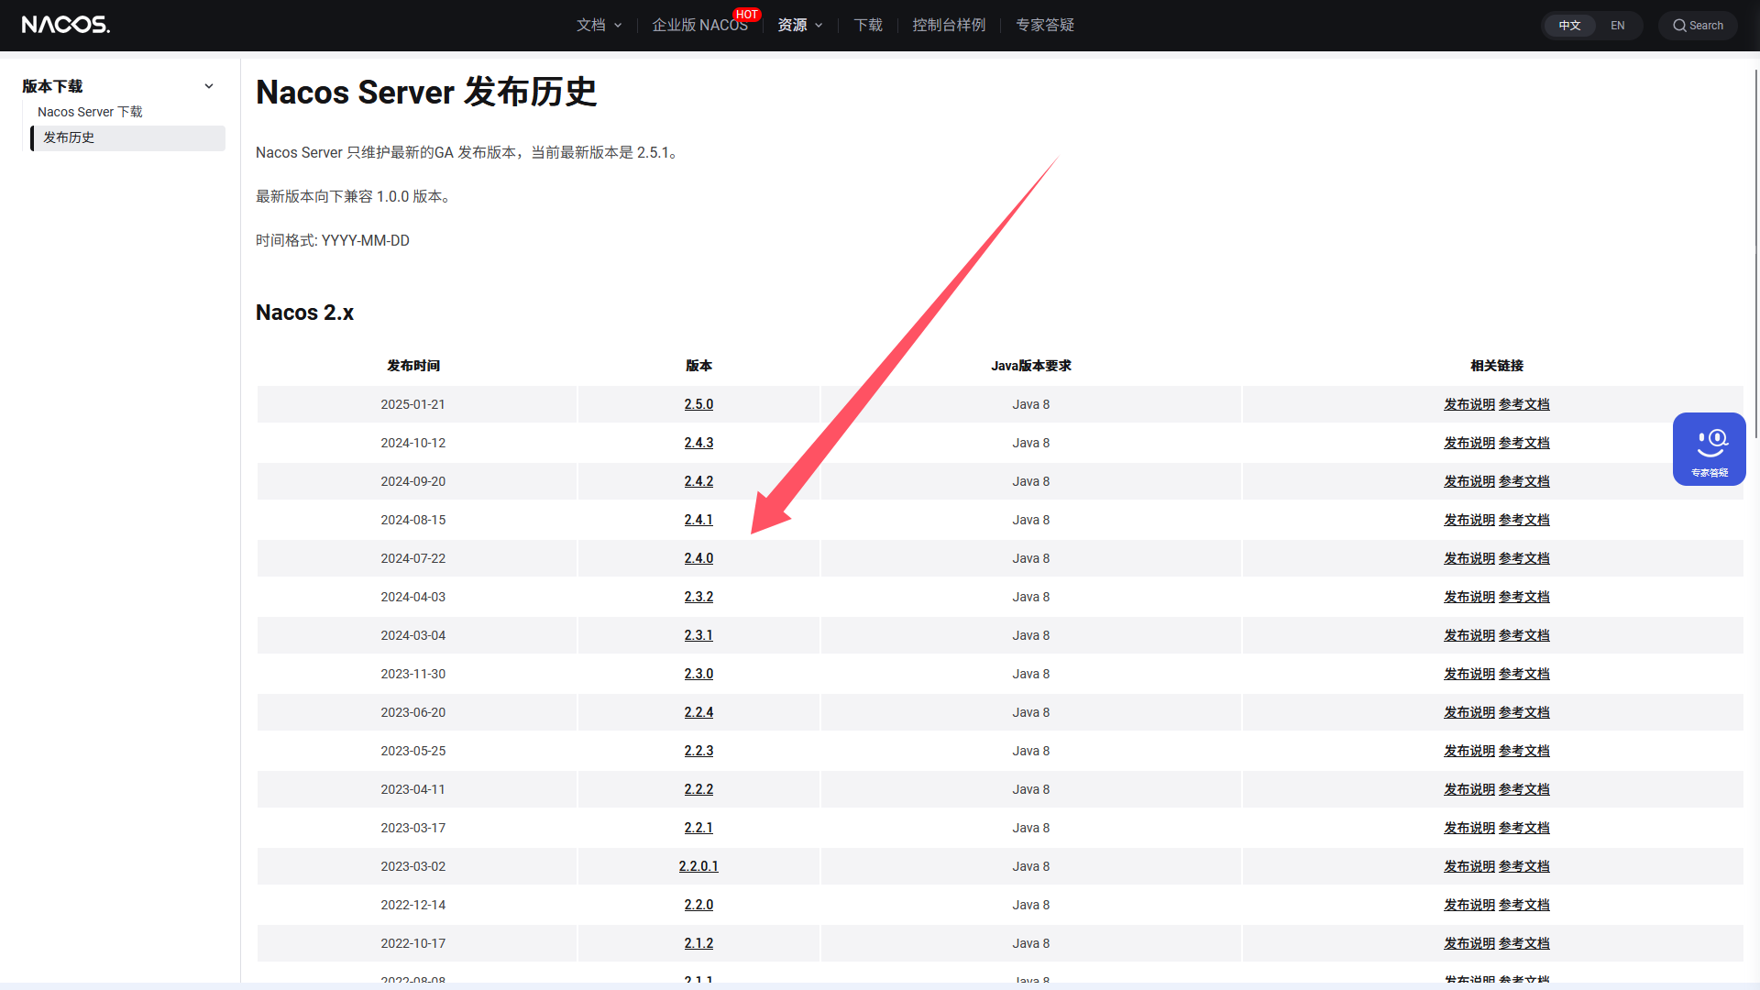
Task: Select 中文 language option
Action: pyautogui.click(x=1569, y=26)
